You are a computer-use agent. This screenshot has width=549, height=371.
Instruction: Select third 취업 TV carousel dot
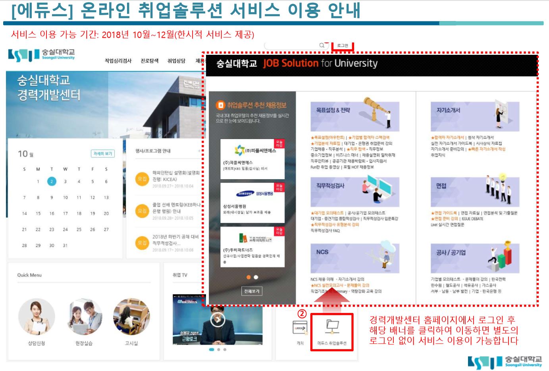(x=225, y=350)
